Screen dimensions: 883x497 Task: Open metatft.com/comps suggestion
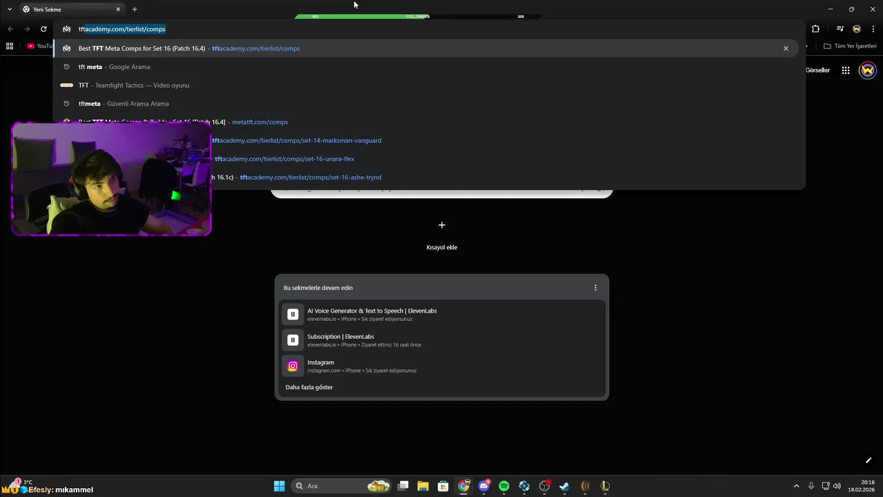[x=428, y=122]
